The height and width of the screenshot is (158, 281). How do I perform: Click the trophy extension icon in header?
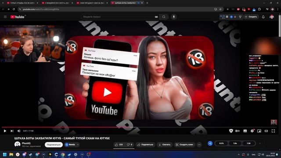tap(240, 17)
